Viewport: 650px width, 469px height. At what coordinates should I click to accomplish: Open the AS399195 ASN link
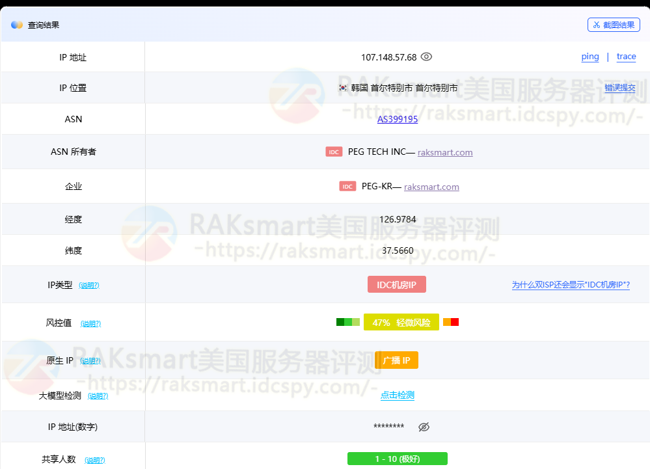398,120
